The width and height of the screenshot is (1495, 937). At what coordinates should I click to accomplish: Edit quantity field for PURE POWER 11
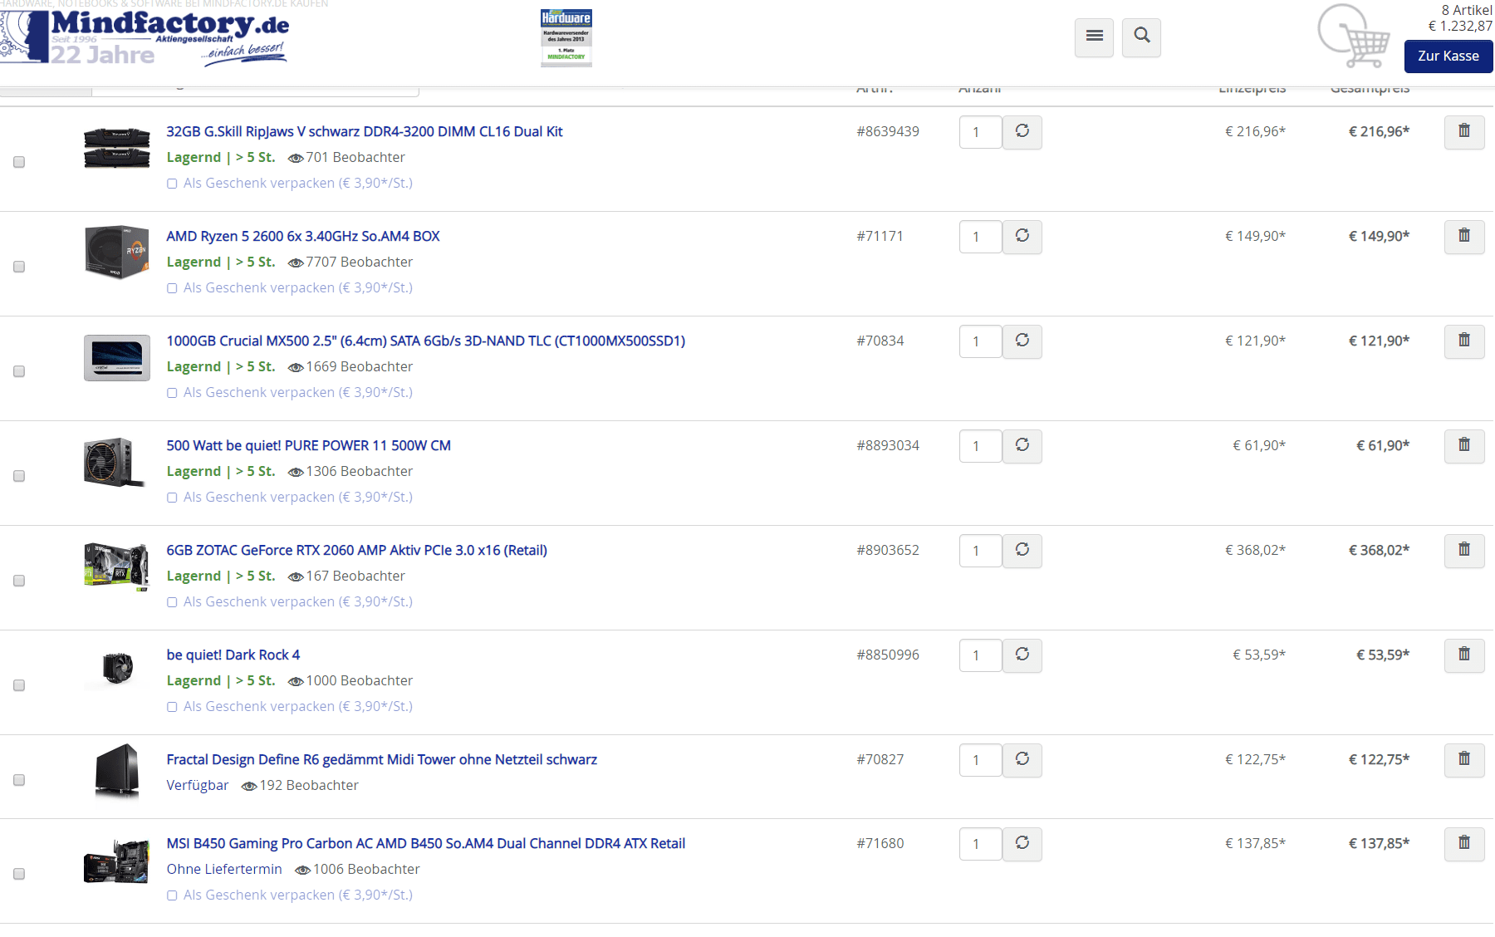pyautogui.click(x=980, y=446)
